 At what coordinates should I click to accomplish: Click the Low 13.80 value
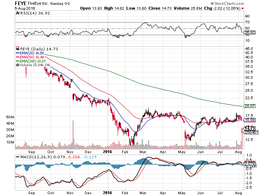pyautogui.click(x=136, y=8)
